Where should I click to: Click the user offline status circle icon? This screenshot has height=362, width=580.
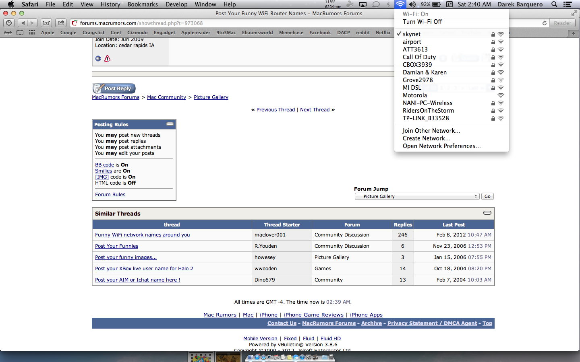[x=98, y=58]
